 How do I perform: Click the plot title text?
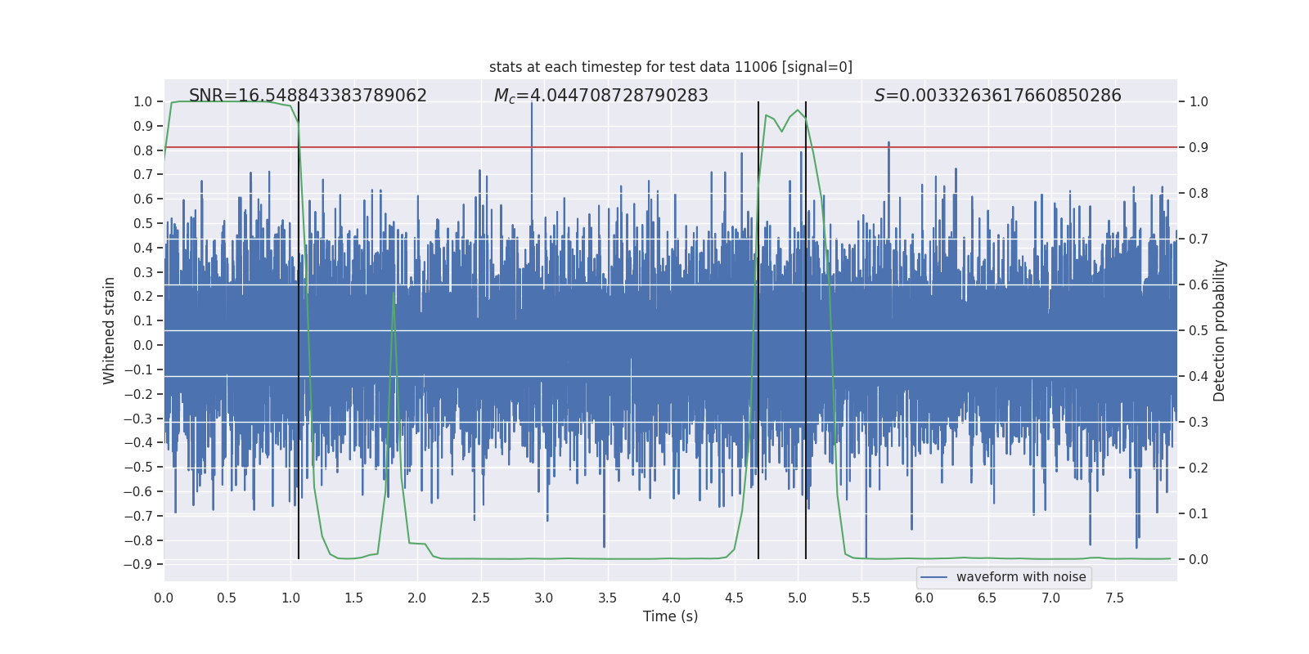(x=671, y=67)
